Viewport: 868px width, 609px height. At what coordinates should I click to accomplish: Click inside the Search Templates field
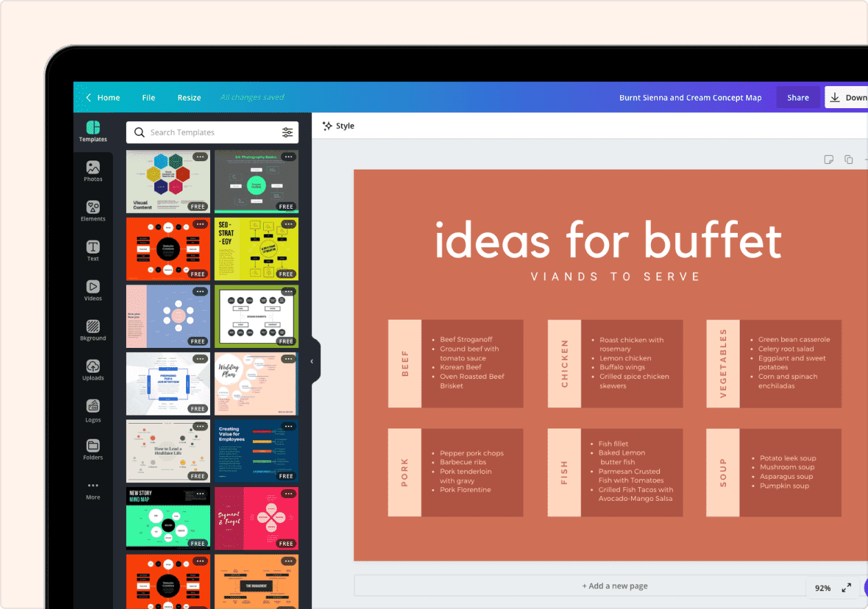click(200, 132)
